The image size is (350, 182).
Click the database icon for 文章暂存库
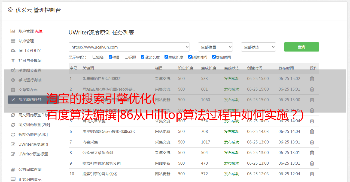tap(13, 90)
